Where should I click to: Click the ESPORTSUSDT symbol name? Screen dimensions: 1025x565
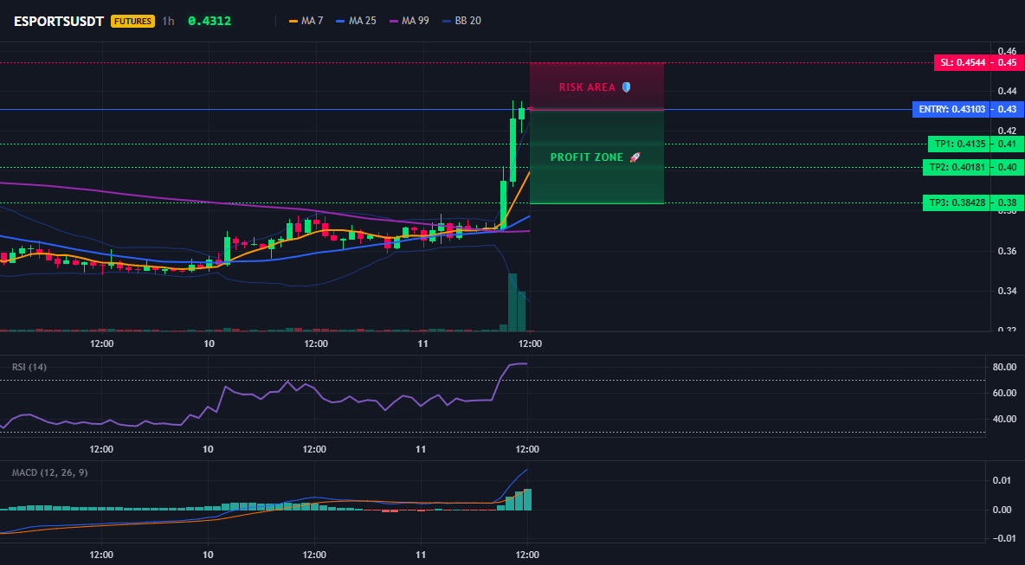[59, 21]
